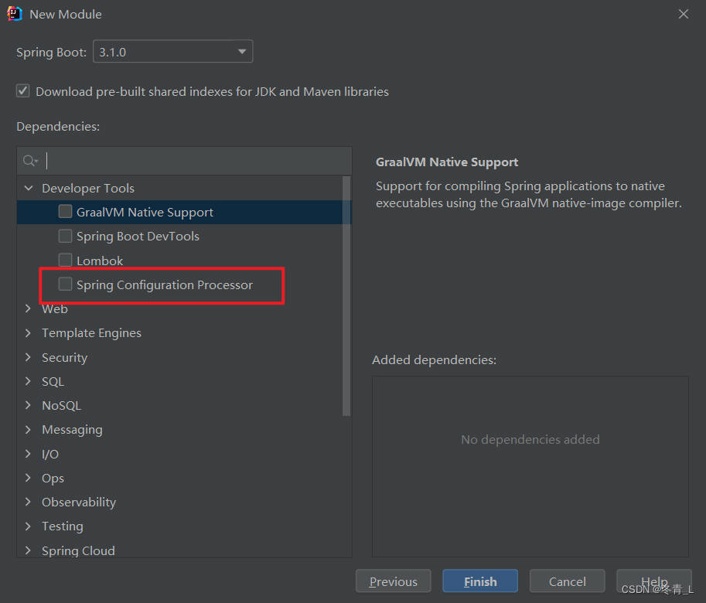
Task: Expand the NoSQL category
Action: point(28,405)
